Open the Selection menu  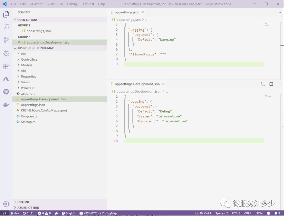coord(36,4)
